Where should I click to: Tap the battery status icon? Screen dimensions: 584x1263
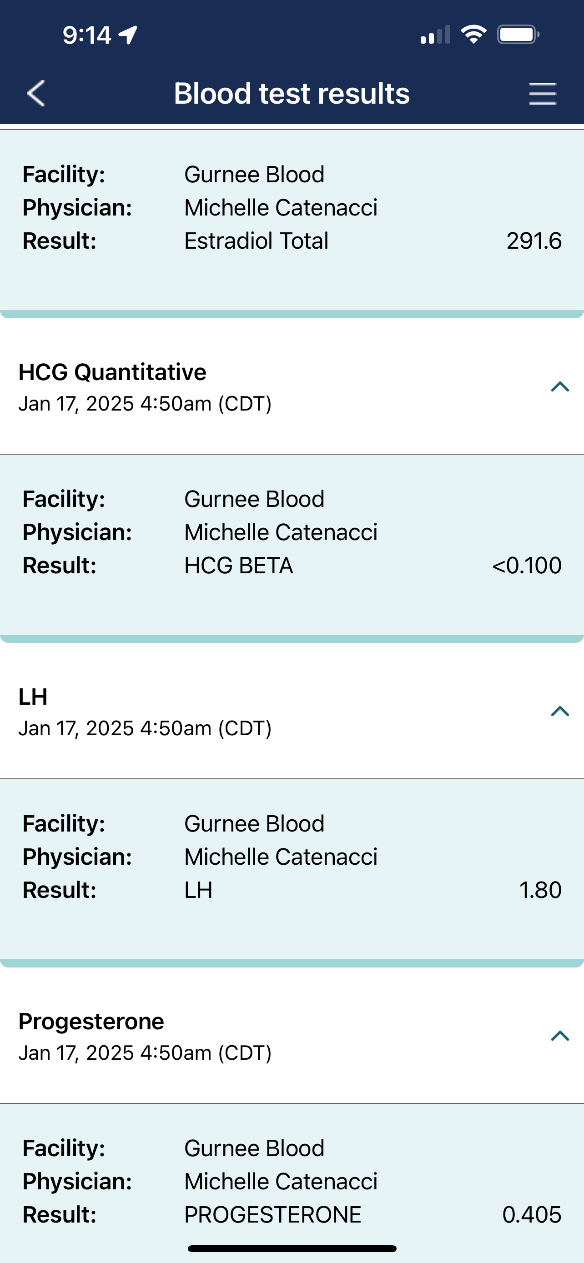click(518, 34)
